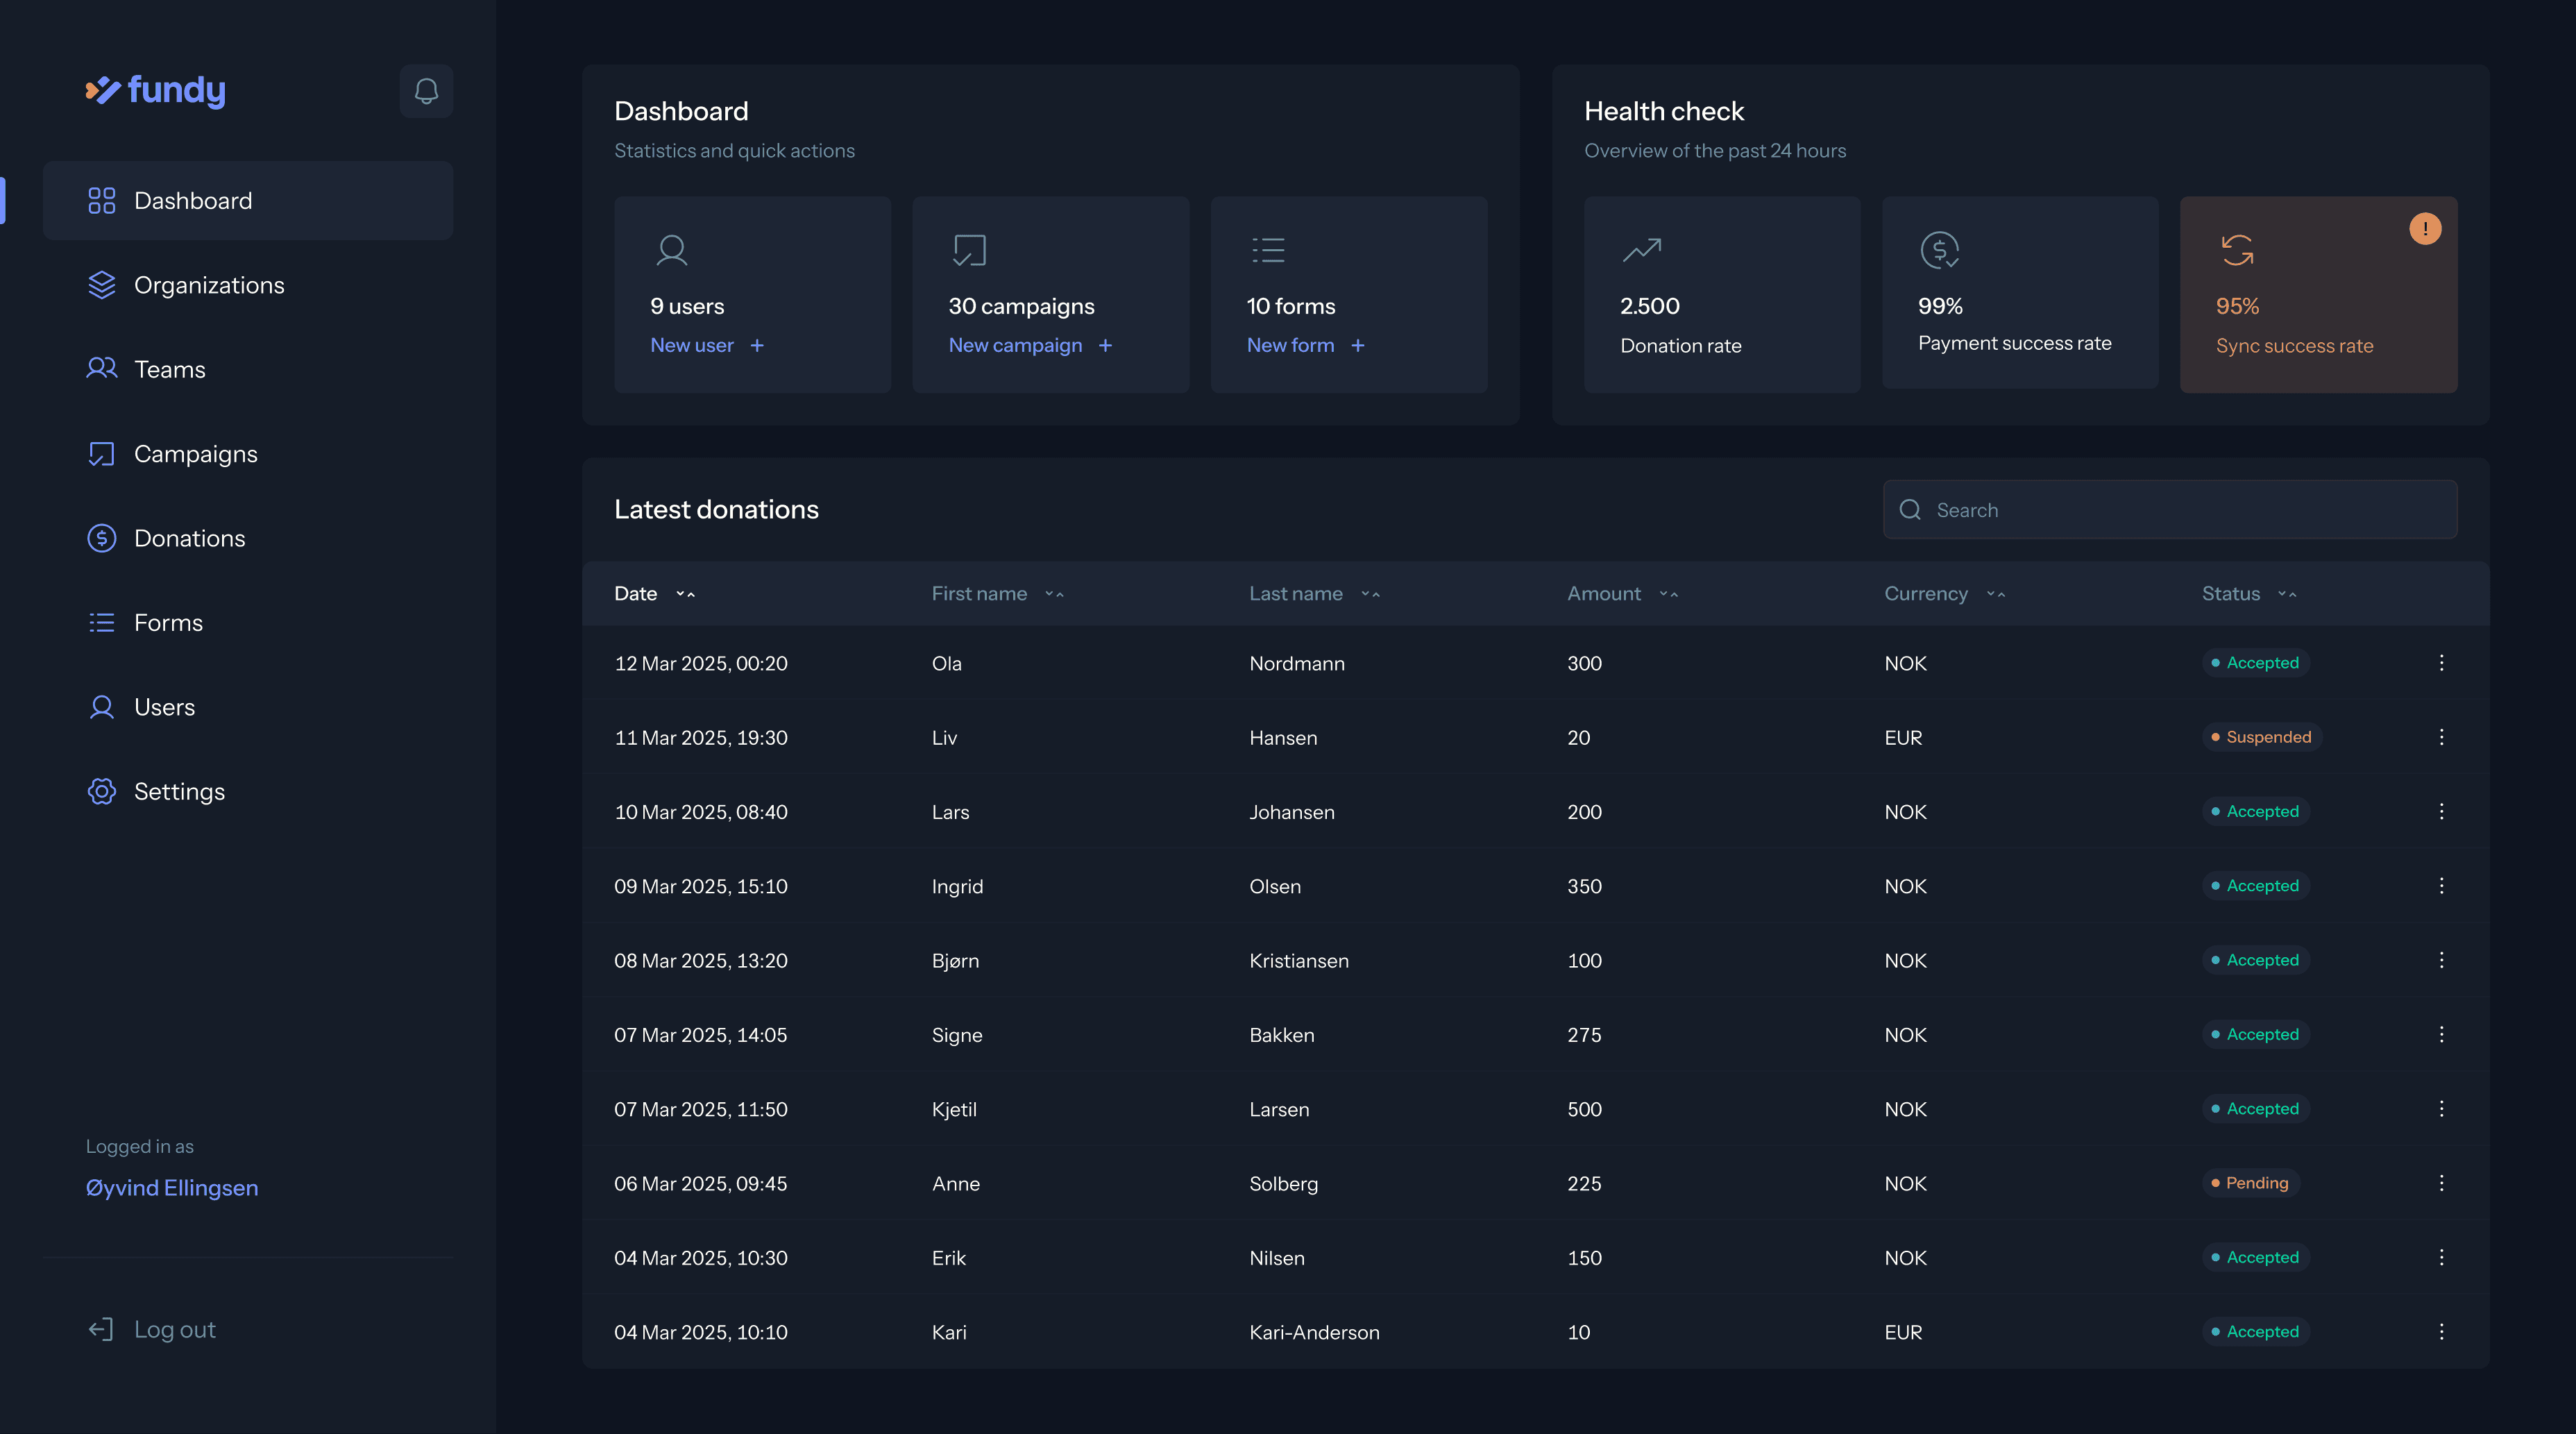Go to the Donations sidebar section
Viewport: 2576px width, 1434px height.
click(189, 538)
